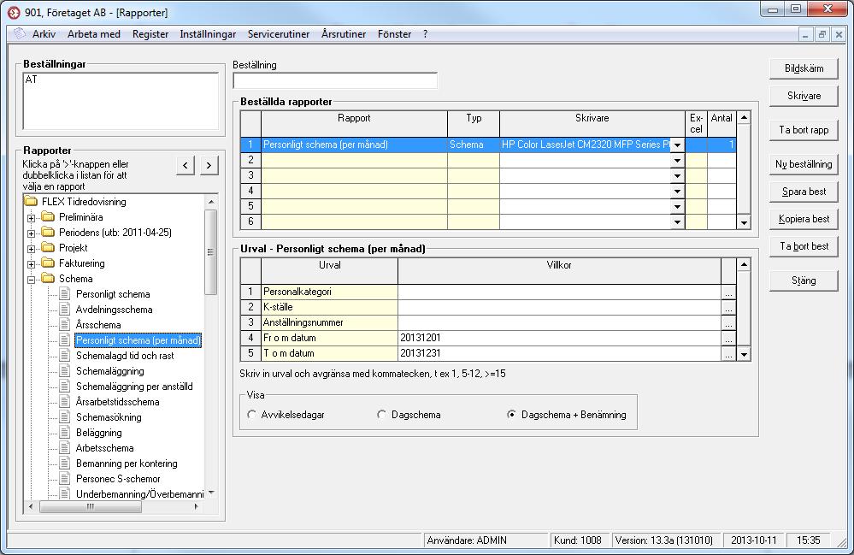Viewport: 854px width, 555px height.
Task: Select the Avvikelsedagar radio option
Action: tap(251, 415)
